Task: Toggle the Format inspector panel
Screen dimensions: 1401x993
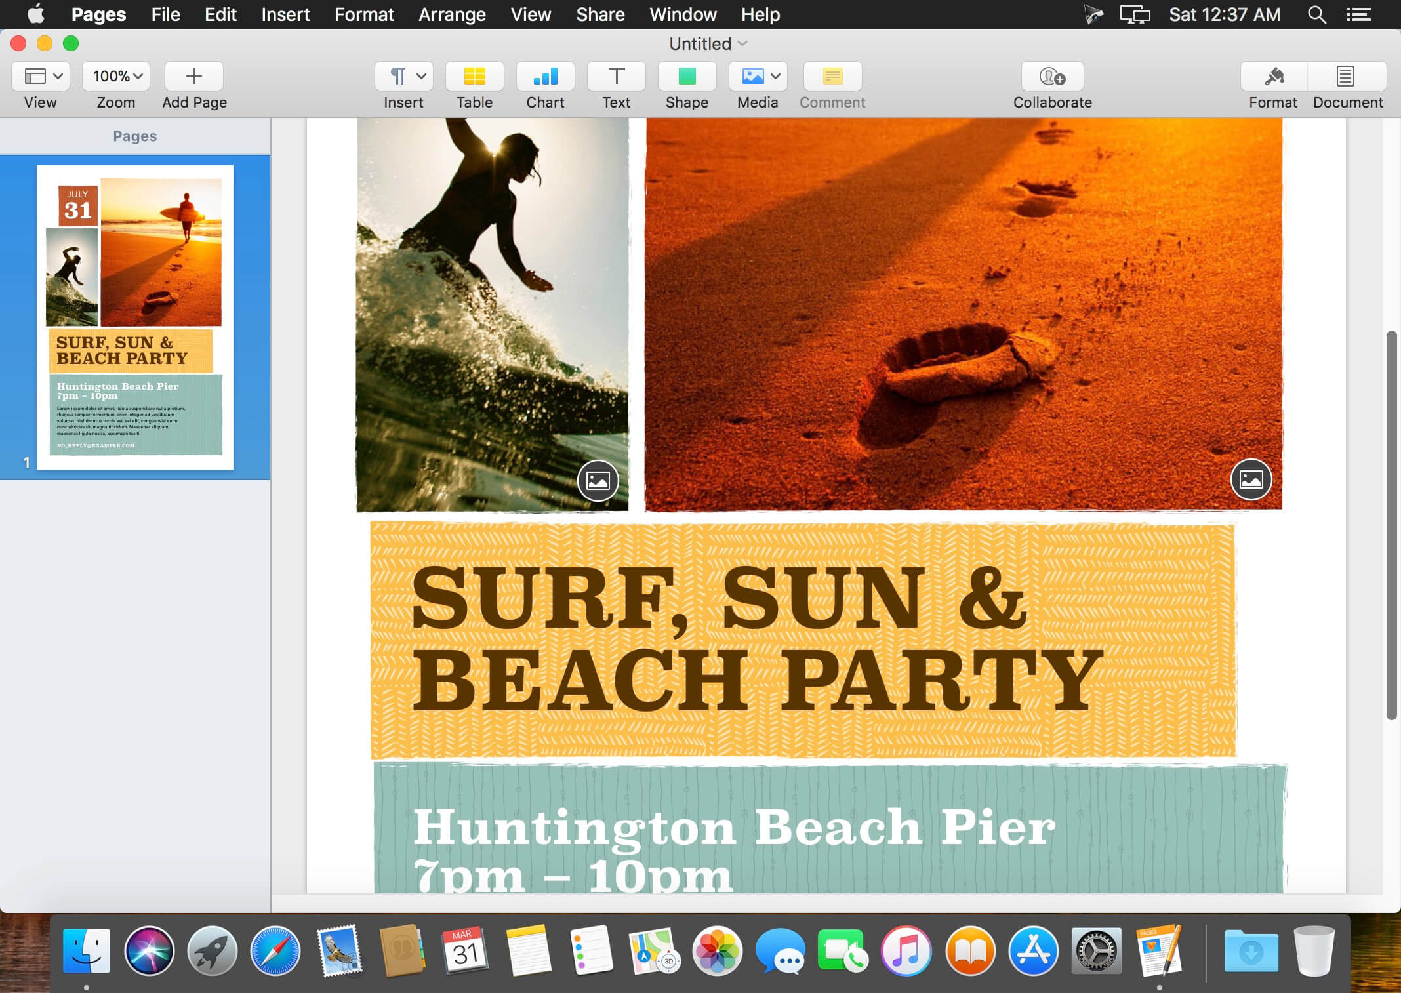Action: pos(1274,76)
